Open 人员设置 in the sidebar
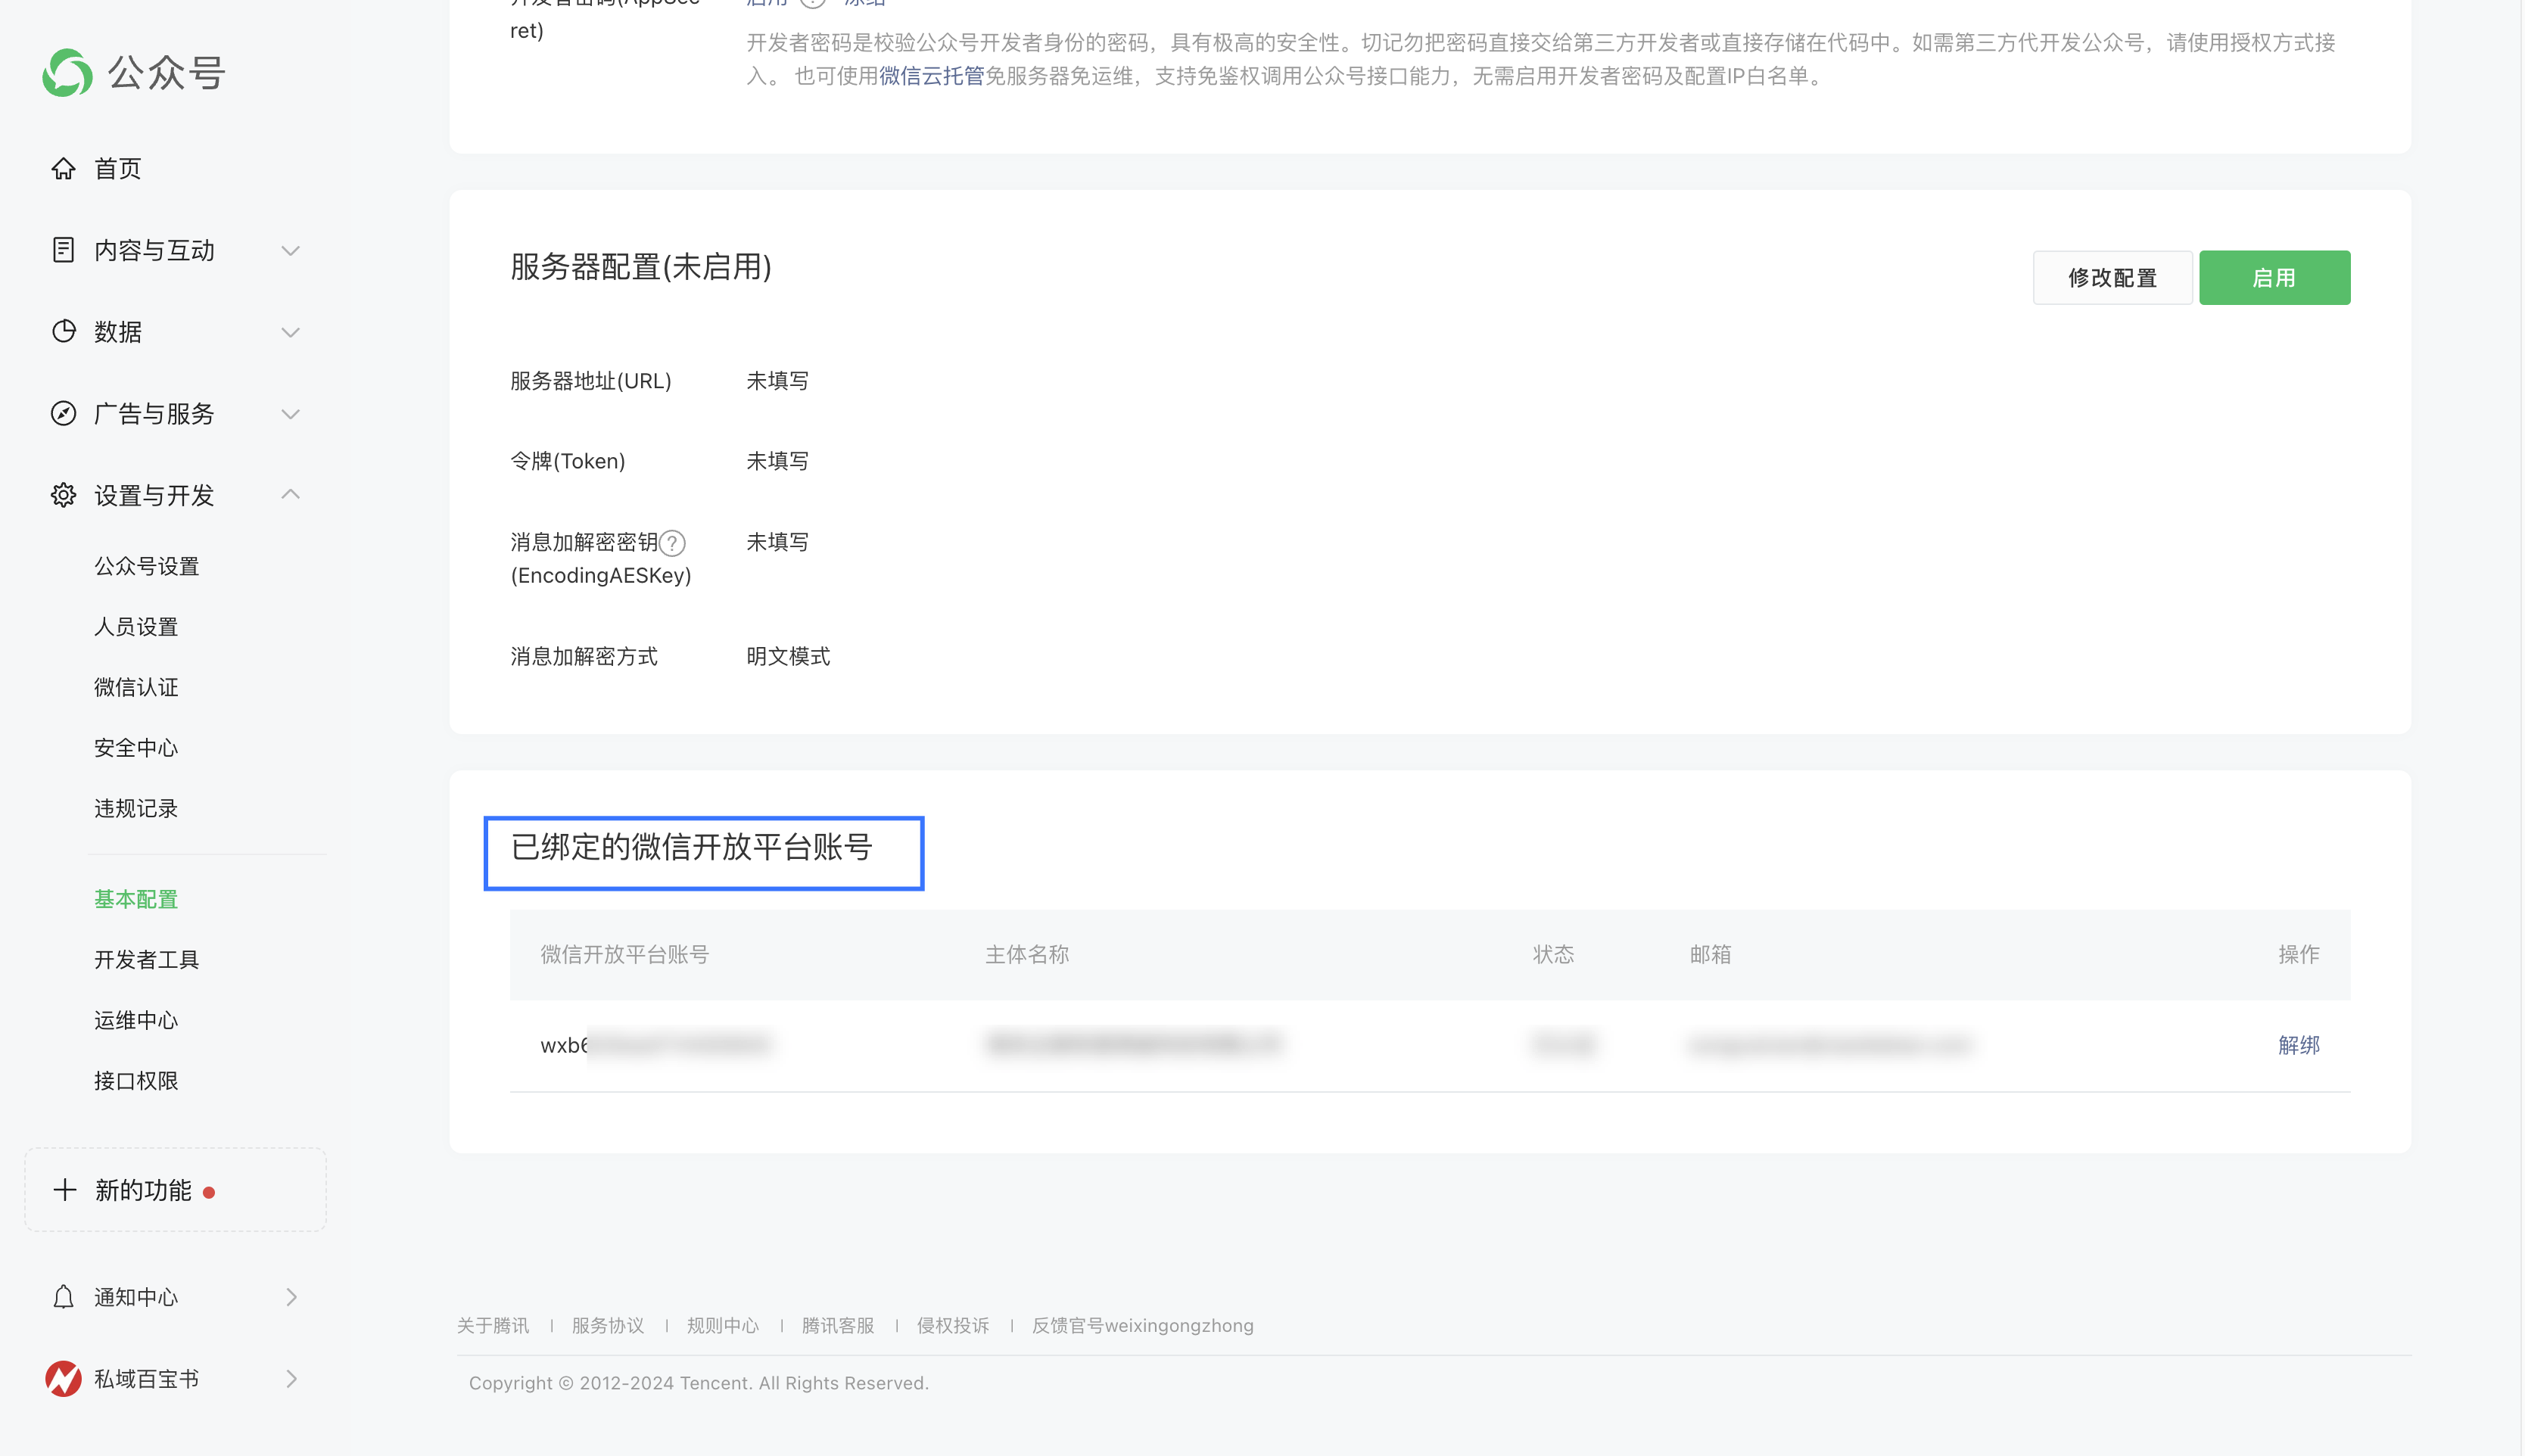This screenshot has width=2525, height=1456. point(136,627)
